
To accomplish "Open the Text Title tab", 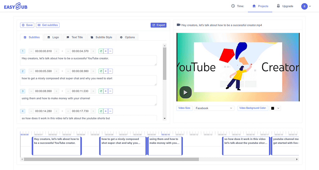I will click(75, 37).
